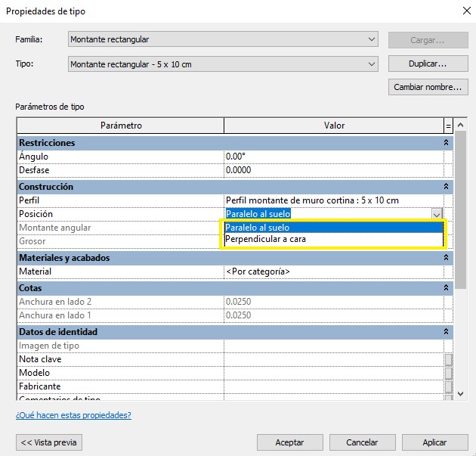Collapse the Restricciones section chevron

446,142
